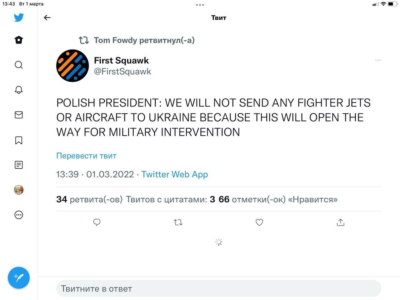The height and width of the screenshot is (300, 400).
Task: Retweet the First Squawk tweet
Action: (x=178, y=222)
